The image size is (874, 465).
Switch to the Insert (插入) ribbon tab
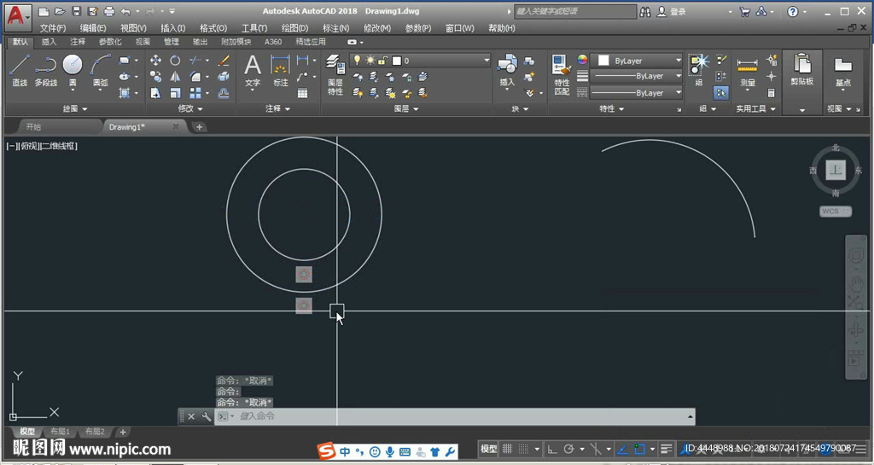pos(49,42)
